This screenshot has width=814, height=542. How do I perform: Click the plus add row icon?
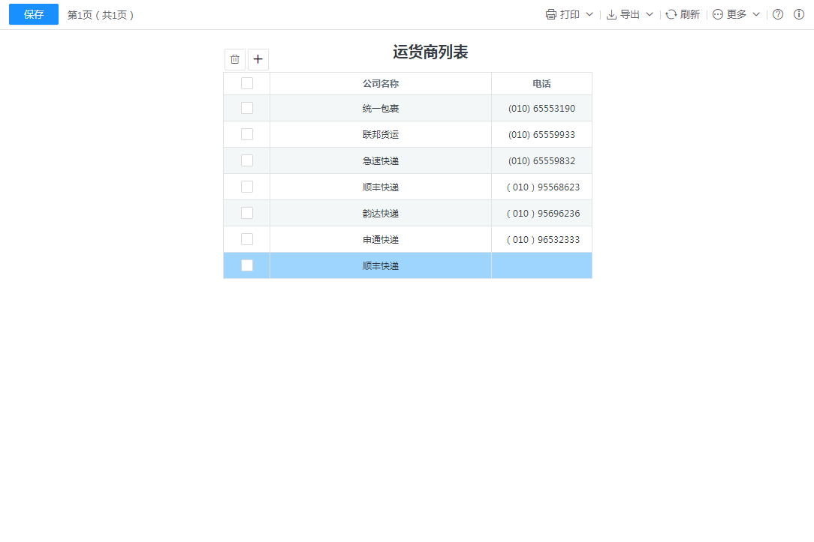pyautogui.click(x=258, y=59)
